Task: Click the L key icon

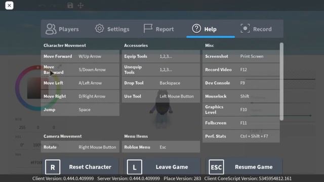Action: coord(135,167)
